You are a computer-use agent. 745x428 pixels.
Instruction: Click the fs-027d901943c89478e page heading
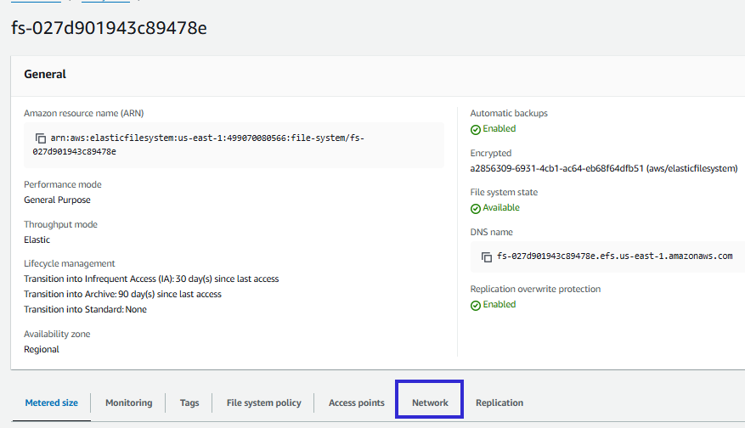109,28
